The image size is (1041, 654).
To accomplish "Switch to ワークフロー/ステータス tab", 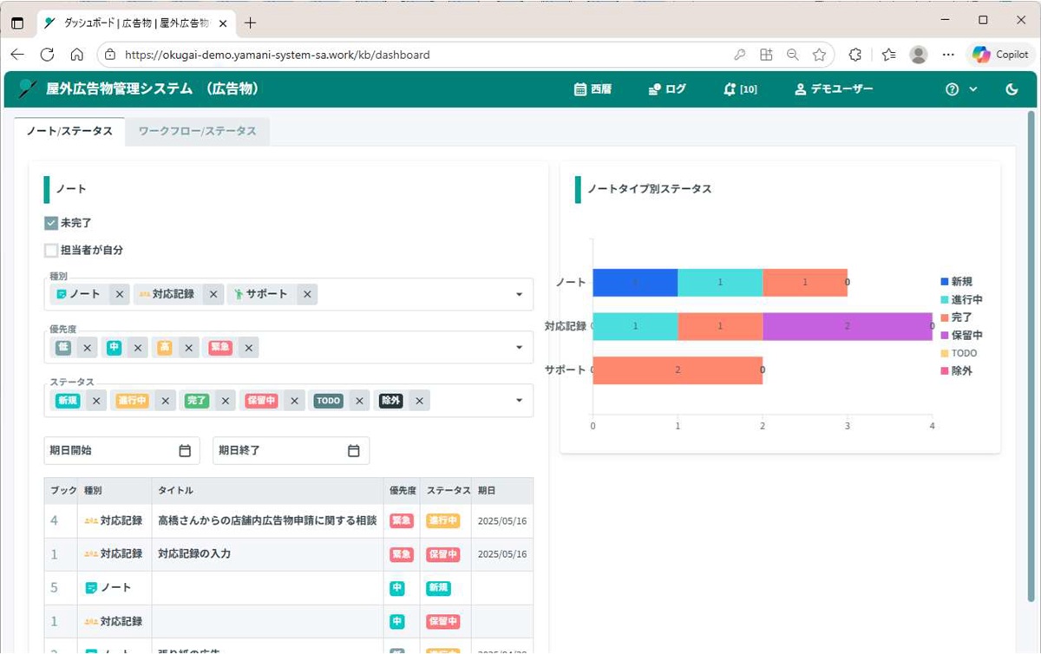I will [197, 131].
